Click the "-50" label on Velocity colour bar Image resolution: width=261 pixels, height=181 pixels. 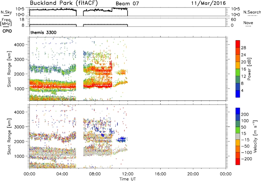pos(245,146)
